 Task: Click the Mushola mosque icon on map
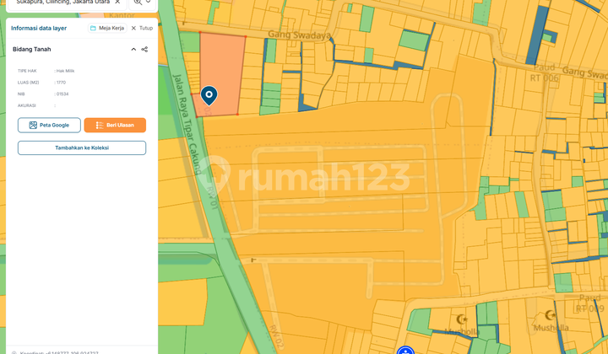point(461,319)
